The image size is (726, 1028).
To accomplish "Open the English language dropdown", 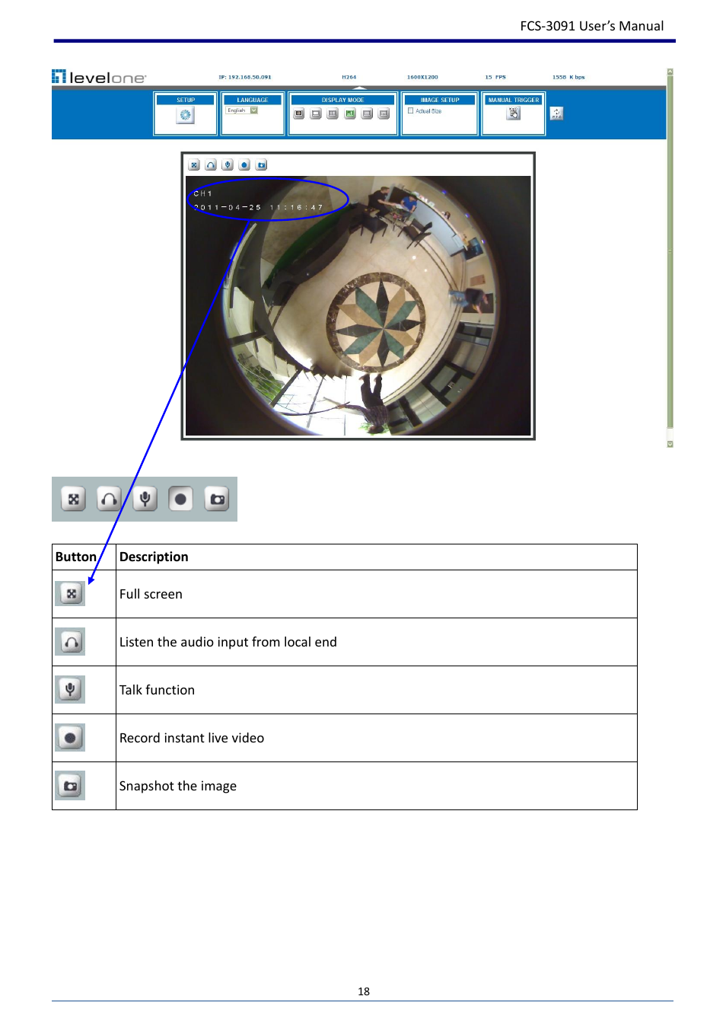I will click(x=242, y=110).
